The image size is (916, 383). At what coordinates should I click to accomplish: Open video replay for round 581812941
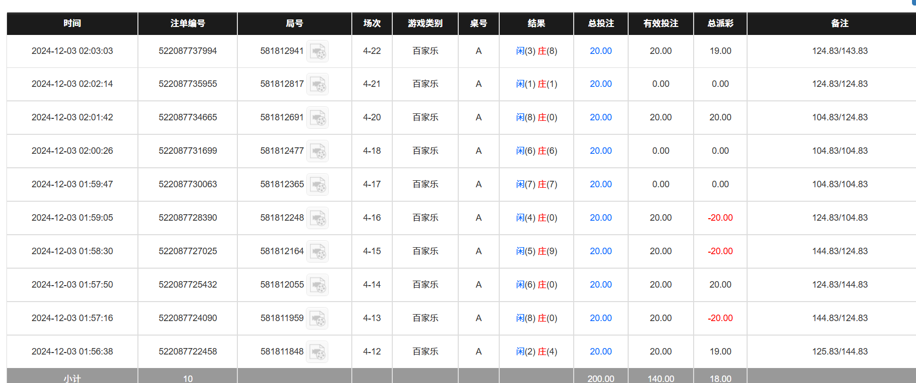click(317, 51)
